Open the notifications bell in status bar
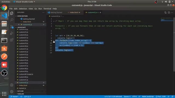 click(x=173, y=97)
